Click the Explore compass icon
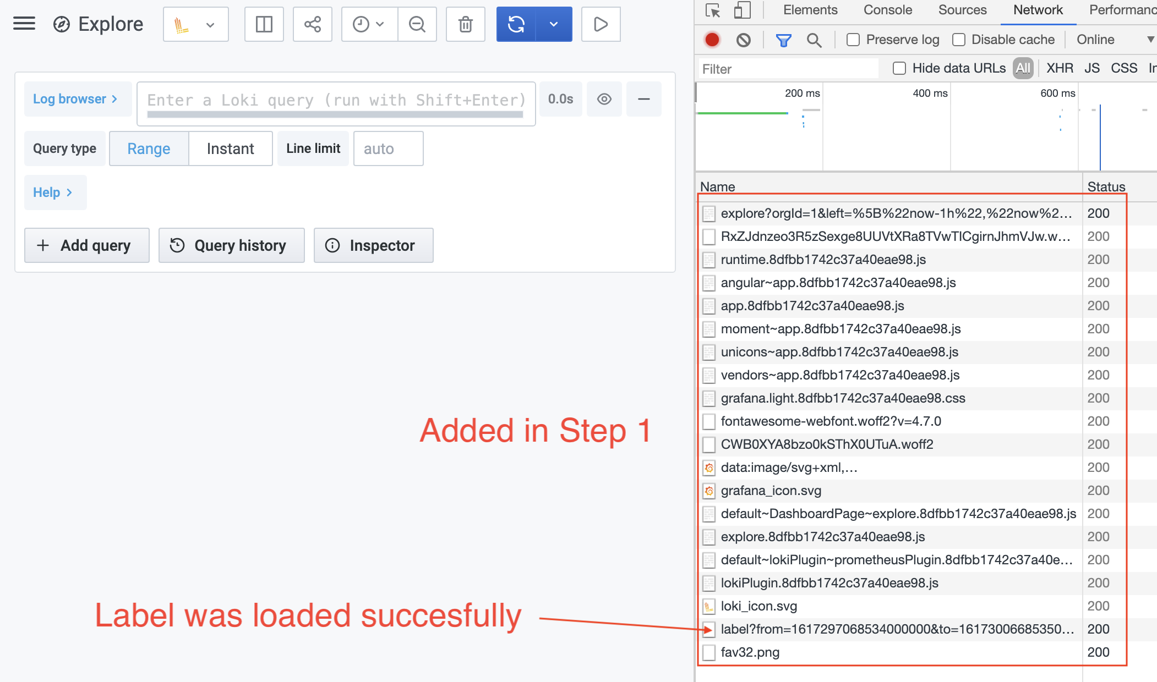1157x682 pixels. point(62,24)
